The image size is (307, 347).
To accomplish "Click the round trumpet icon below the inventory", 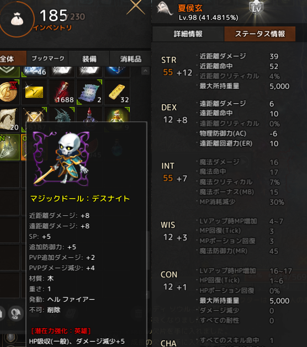I will click(x=15, y=313).
